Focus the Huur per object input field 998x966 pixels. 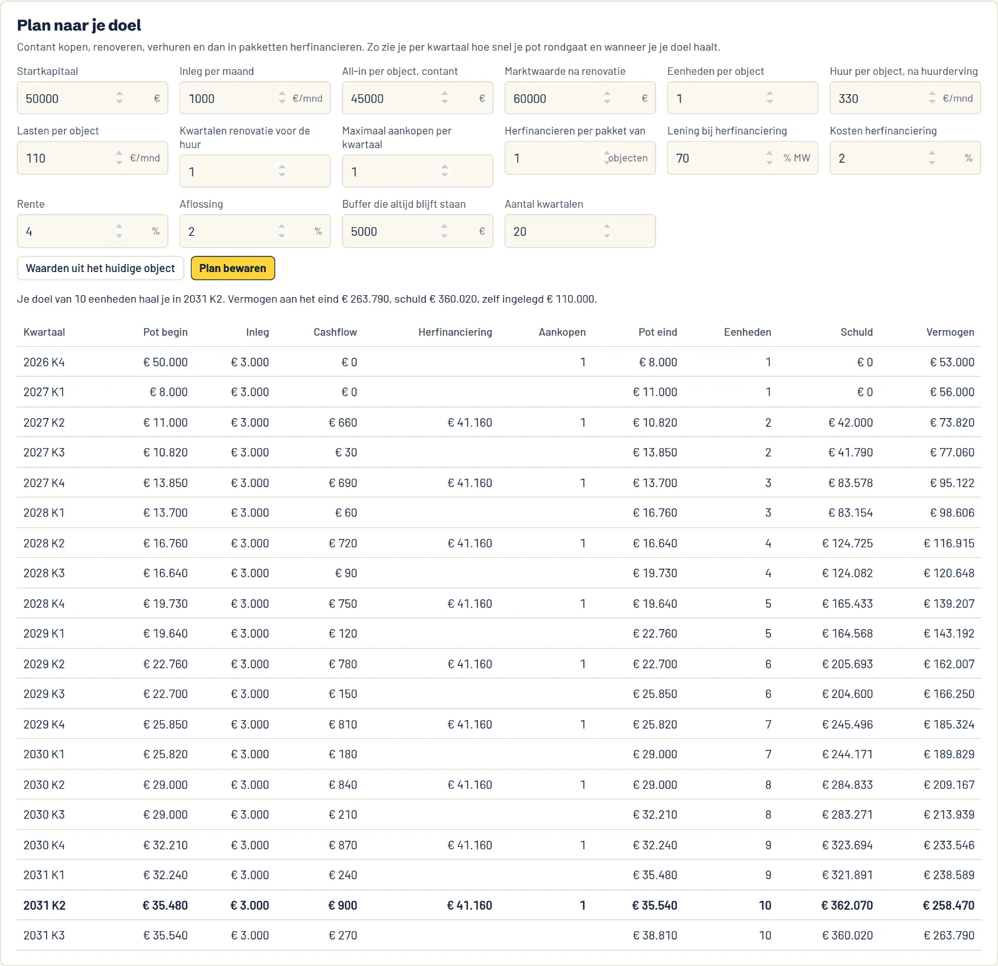(905, 98)
